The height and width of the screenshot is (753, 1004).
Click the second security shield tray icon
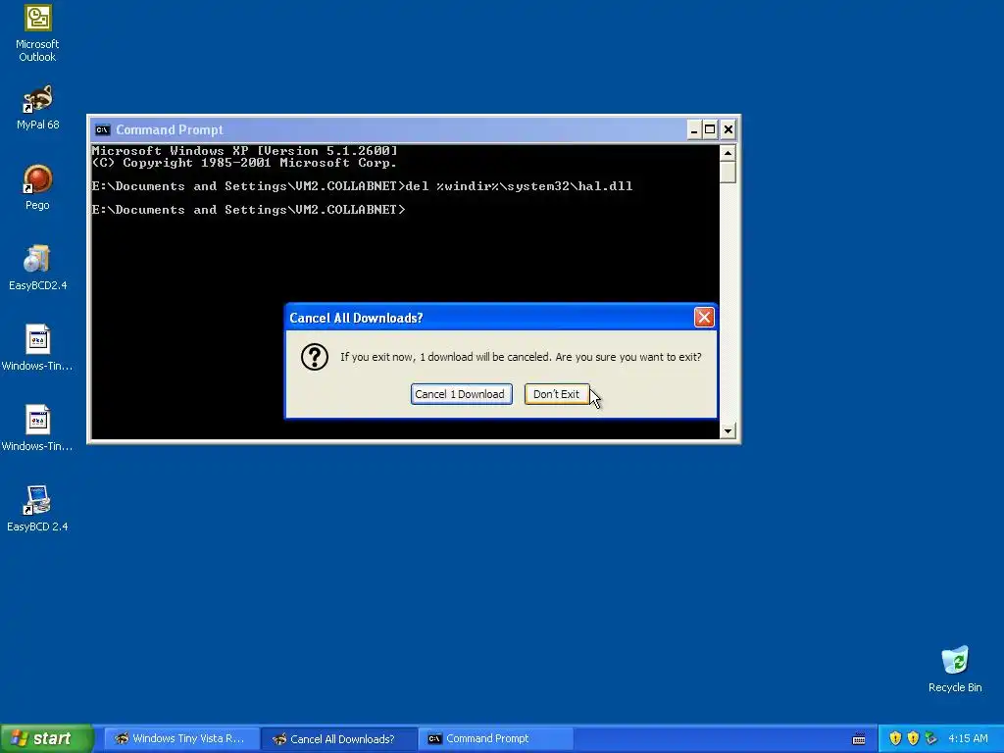pos(913,738)
